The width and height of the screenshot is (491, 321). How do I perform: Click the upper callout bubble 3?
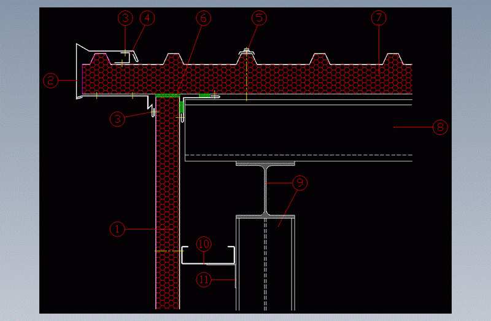click(x=125, y=18)
